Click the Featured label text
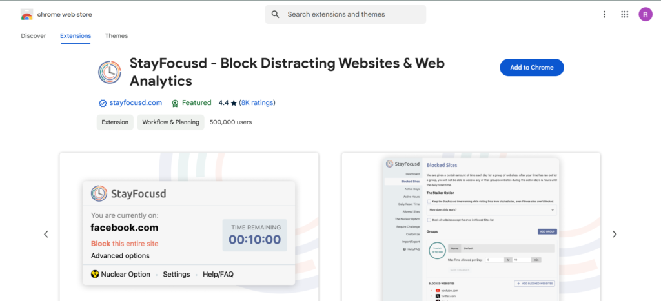661x301 pixels. click(197, 102)
